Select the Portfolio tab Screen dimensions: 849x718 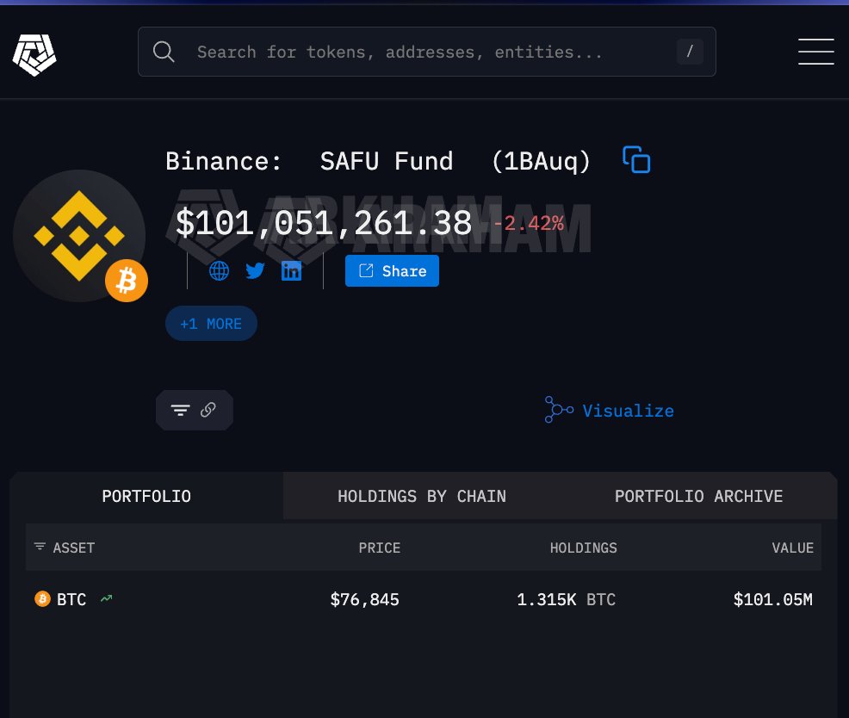146,496
